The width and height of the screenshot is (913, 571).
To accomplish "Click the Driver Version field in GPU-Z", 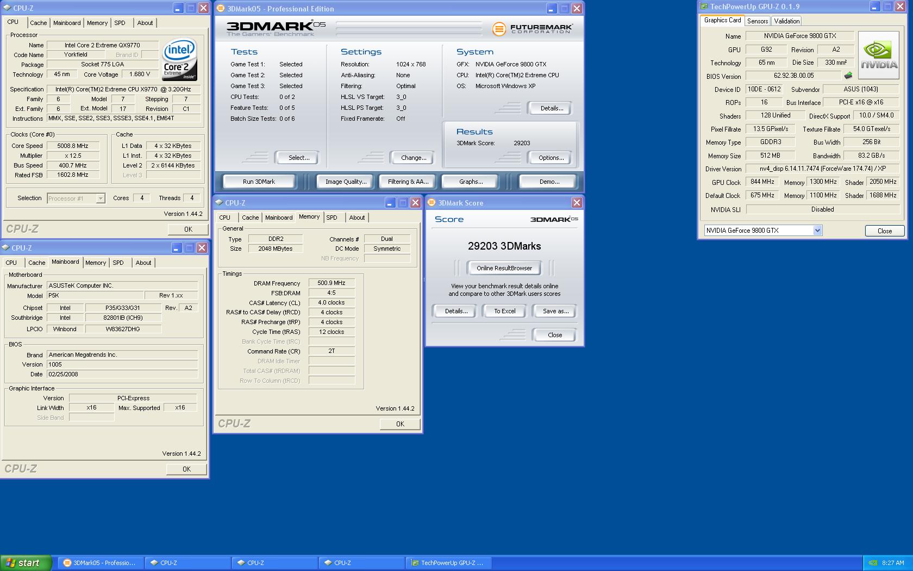I will click(822, 169).
